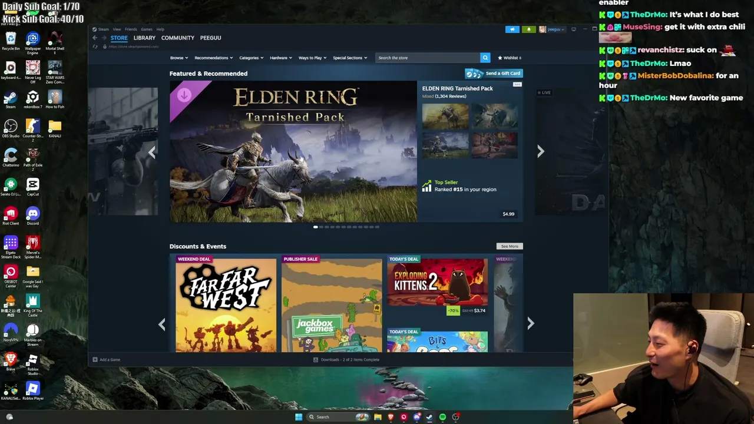Screen dimensions: 754x424
Task: Open the Friends menu
Action: click(x=131, y=29)
